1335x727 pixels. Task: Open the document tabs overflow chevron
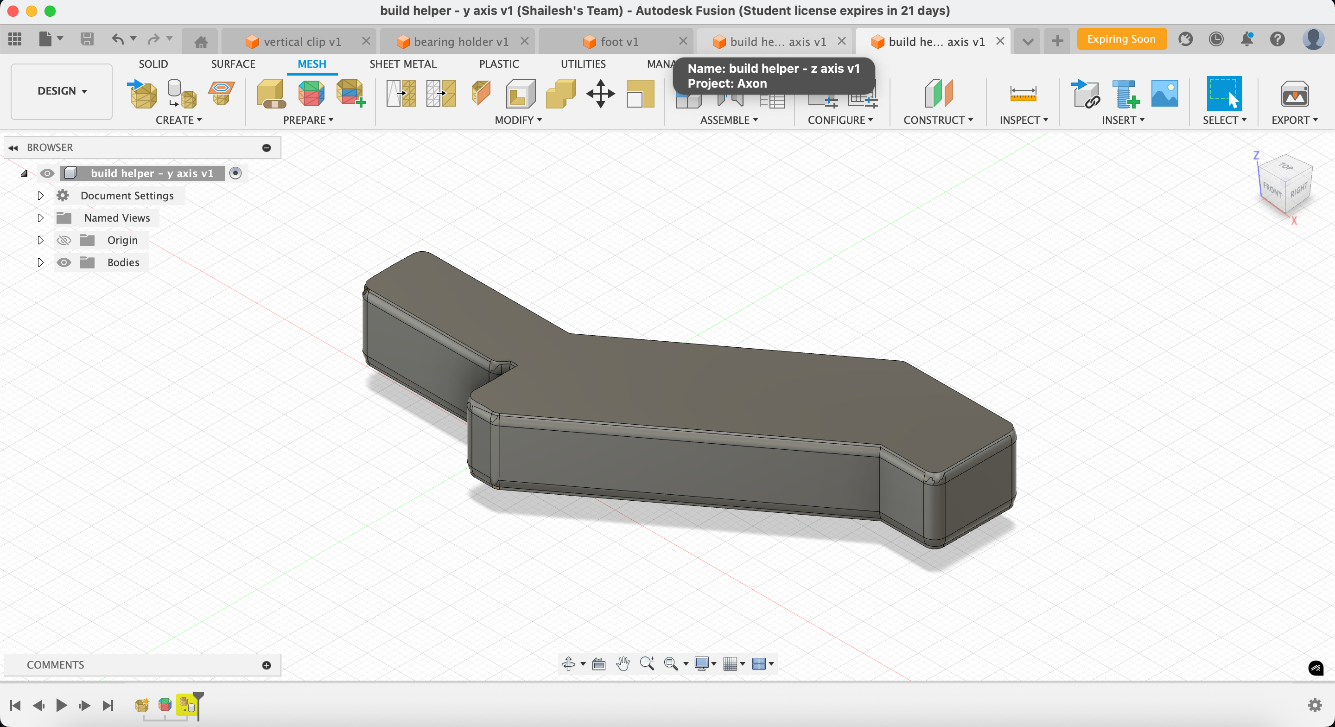(x=1028, y=41)
